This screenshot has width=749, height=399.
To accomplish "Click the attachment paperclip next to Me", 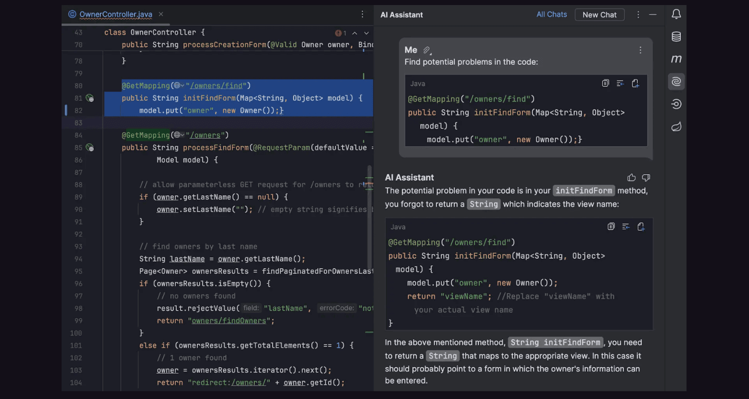I will coord(427,50).
